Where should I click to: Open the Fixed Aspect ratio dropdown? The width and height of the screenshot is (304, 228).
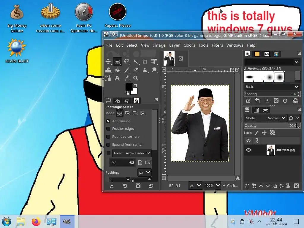[x=132, y=153]
